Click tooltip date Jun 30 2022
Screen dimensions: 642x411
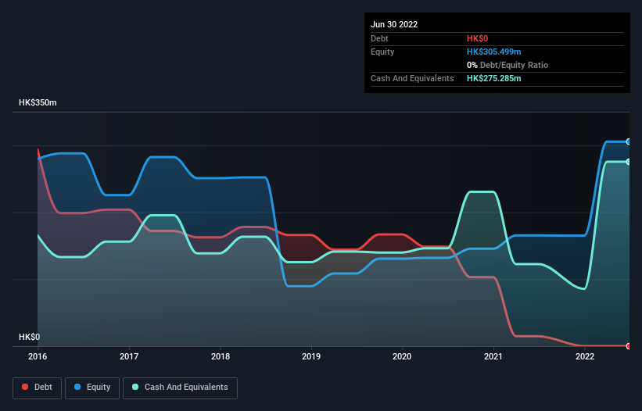(x=394, y=24)
